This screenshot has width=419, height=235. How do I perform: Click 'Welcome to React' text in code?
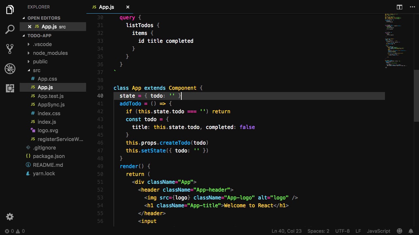click(248, 205)
